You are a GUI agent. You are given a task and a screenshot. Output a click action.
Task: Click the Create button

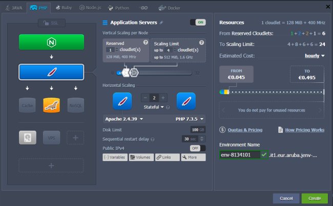tap(314, 198)
